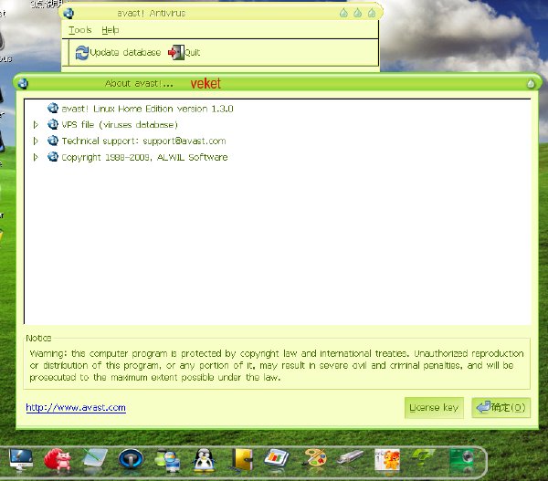Viewport: 548px width, 481px height.
Task: Minimize avast! Antivirus window with first droplet
Action: (x=344, y=14)
